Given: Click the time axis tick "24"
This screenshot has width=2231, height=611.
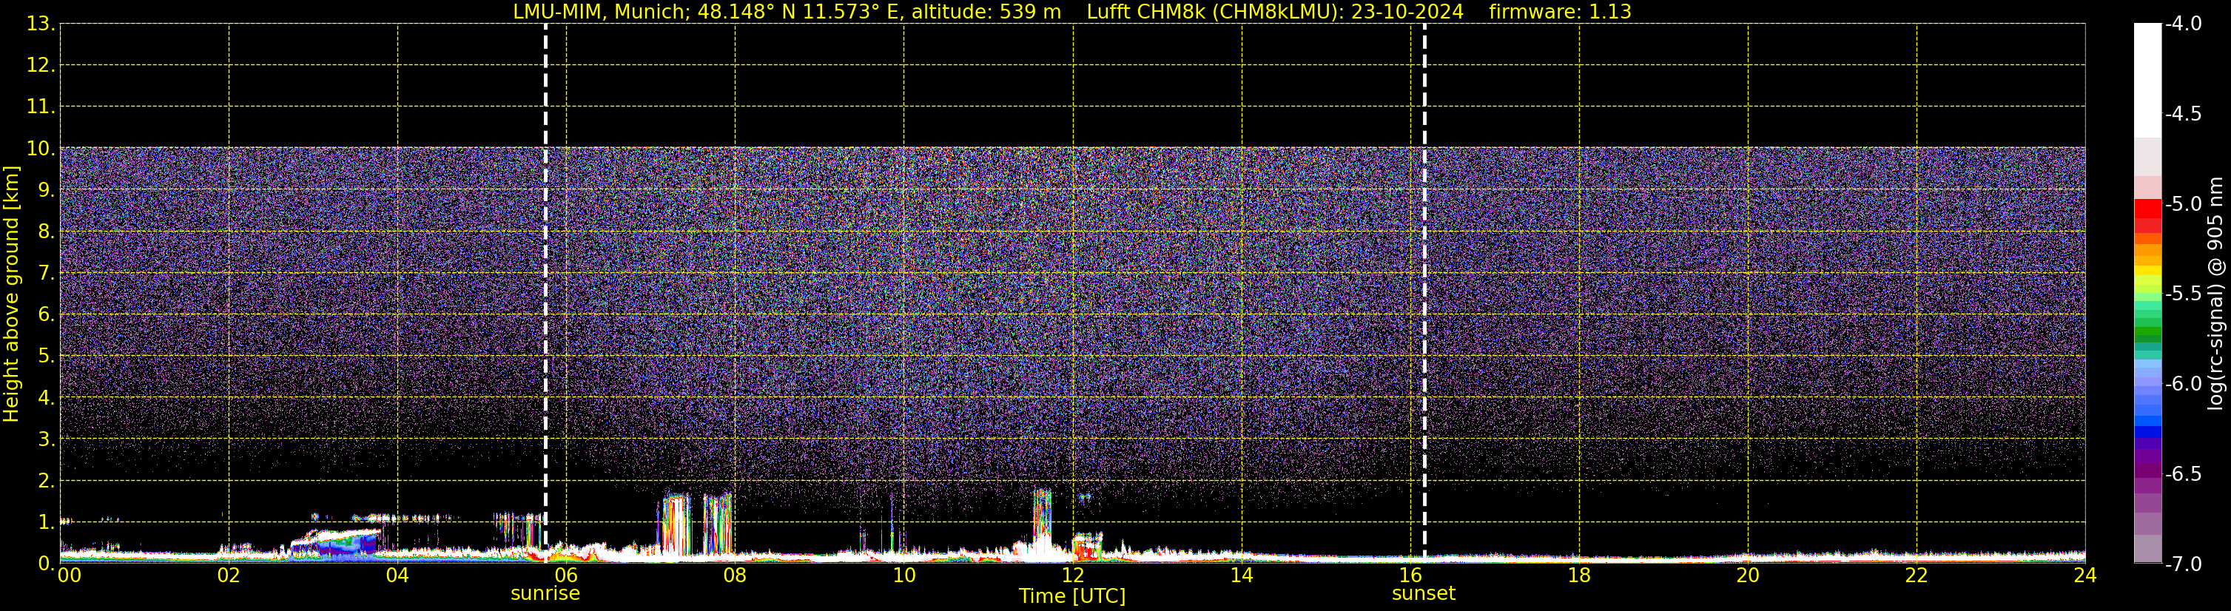Looking at the screenshot, I should tap(2085, 575).
